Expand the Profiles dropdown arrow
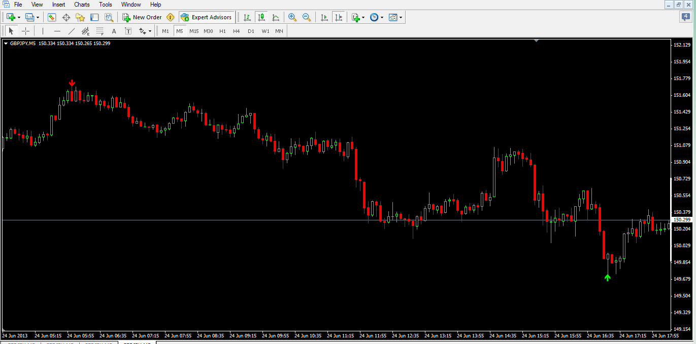This screenshot has width=696, height=344. (38, 17)
